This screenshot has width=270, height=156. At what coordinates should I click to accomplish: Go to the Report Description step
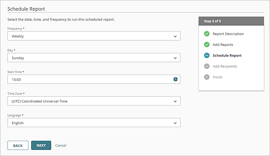tap(228, 34)
